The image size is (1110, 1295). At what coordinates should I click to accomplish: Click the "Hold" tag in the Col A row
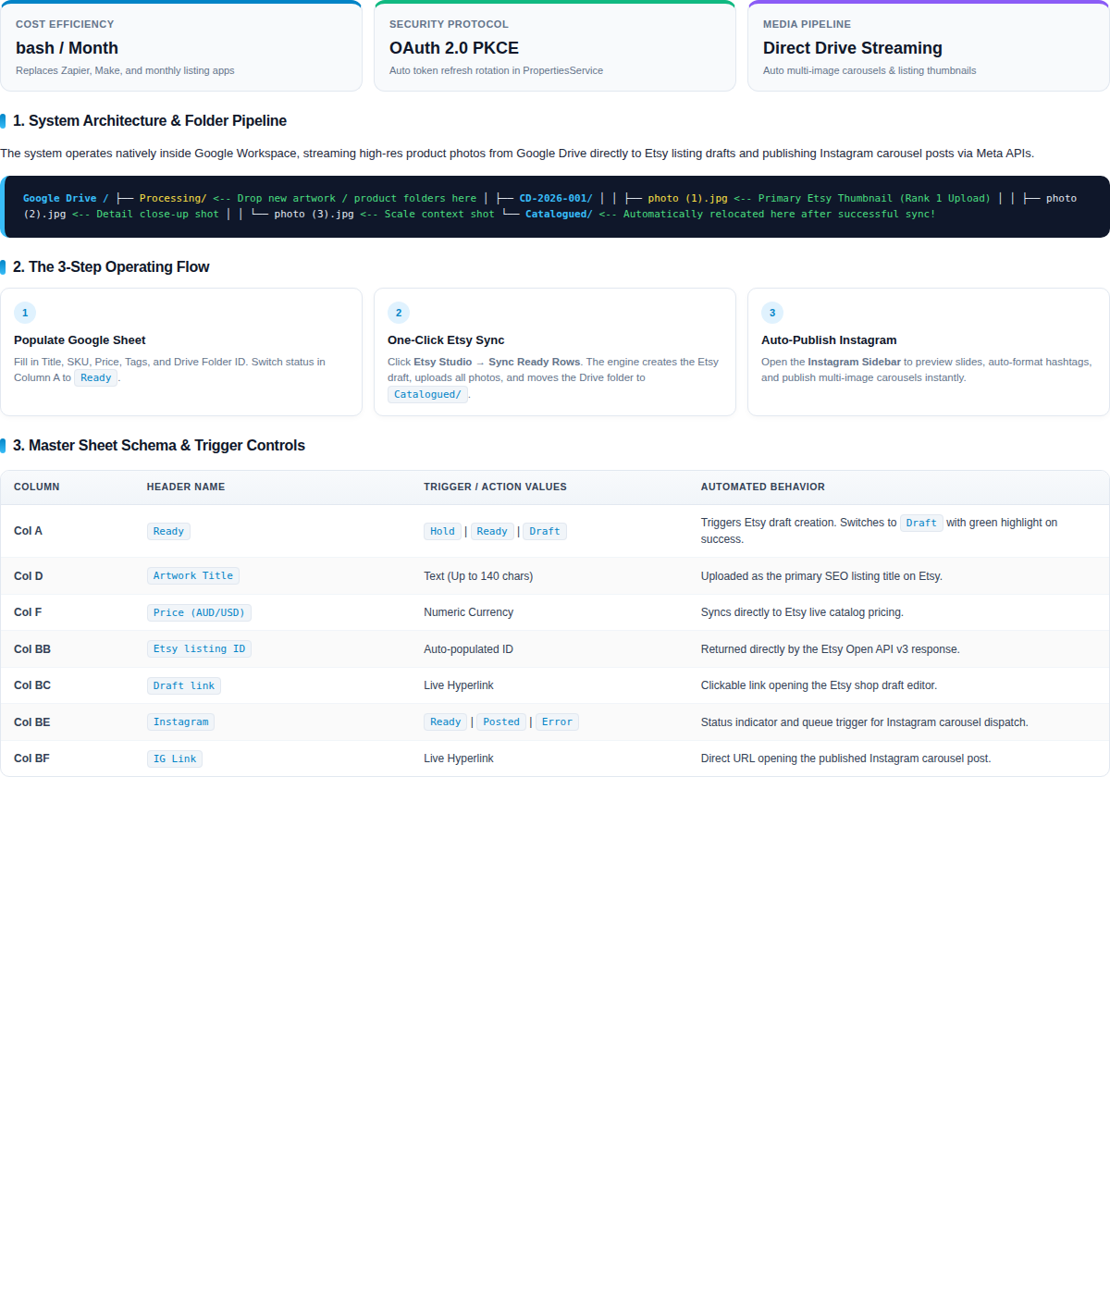(x=442, y=531)
